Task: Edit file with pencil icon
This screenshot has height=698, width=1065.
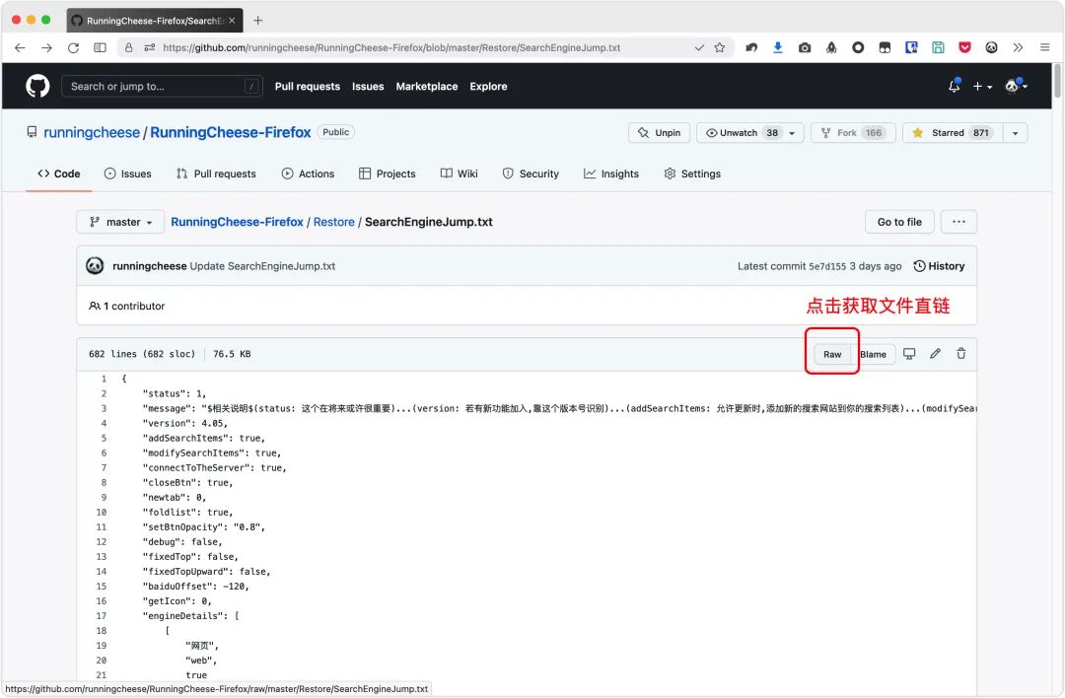Action: 935,354
